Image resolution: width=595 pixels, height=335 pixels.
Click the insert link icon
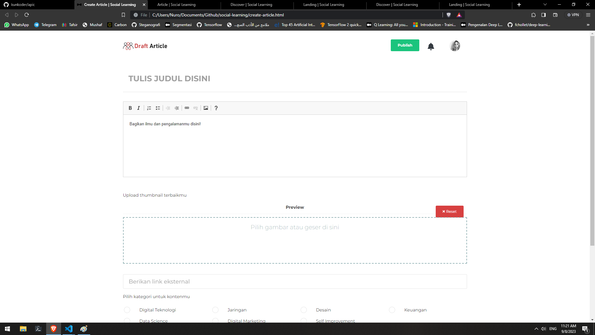click(187, 108)
